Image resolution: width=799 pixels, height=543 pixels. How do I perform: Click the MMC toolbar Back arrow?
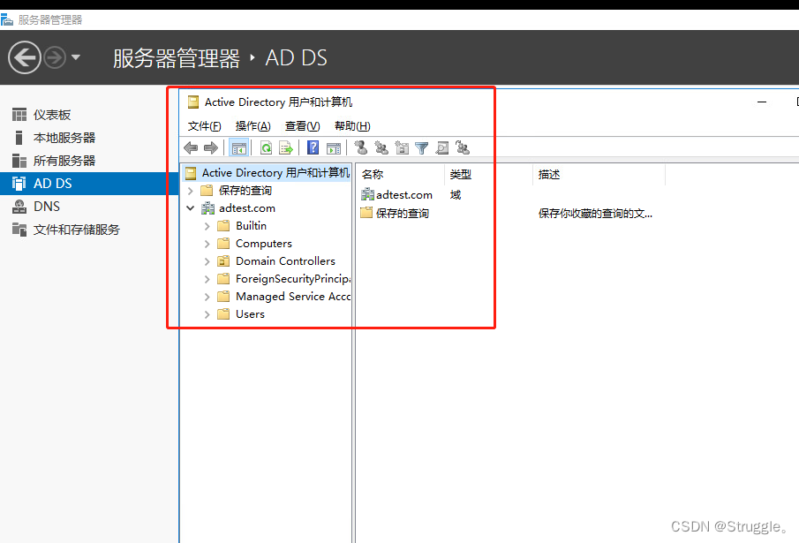191,148
